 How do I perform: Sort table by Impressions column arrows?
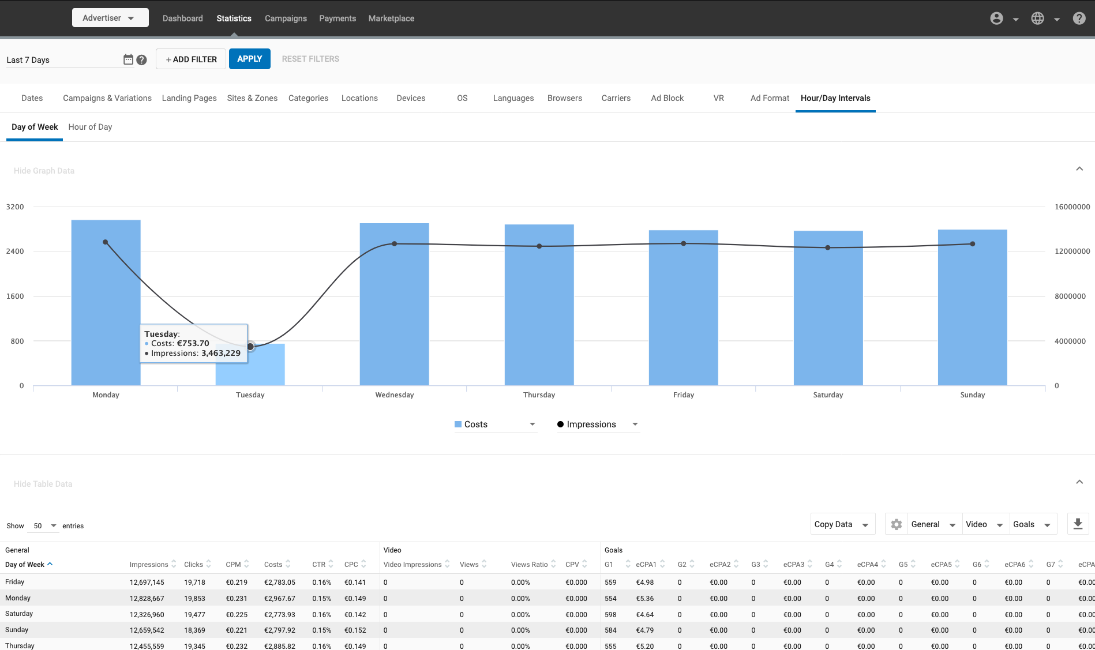pyautogui.click(x=174, y=564)
